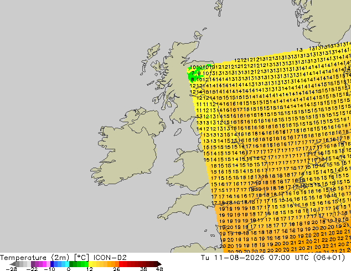Click the Isle of Man outline
The width and height of the screenshot is (351, 271).
tap(178, 132)
